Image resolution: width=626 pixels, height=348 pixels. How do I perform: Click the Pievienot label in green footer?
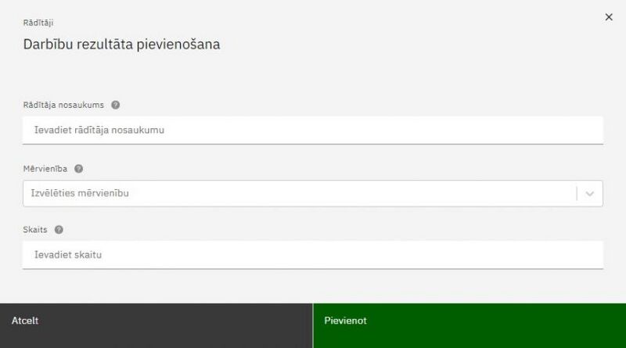(x=345, y=321)
